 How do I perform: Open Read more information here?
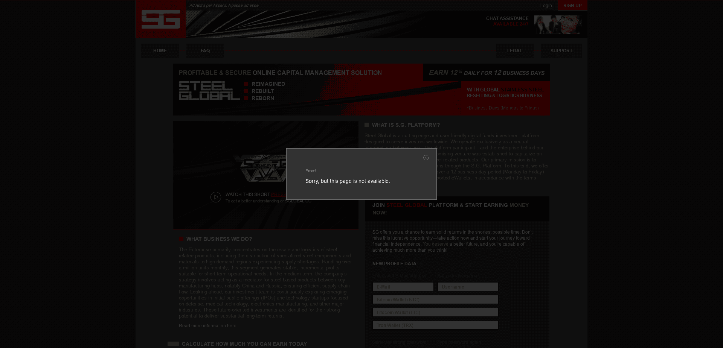point(207,325)
